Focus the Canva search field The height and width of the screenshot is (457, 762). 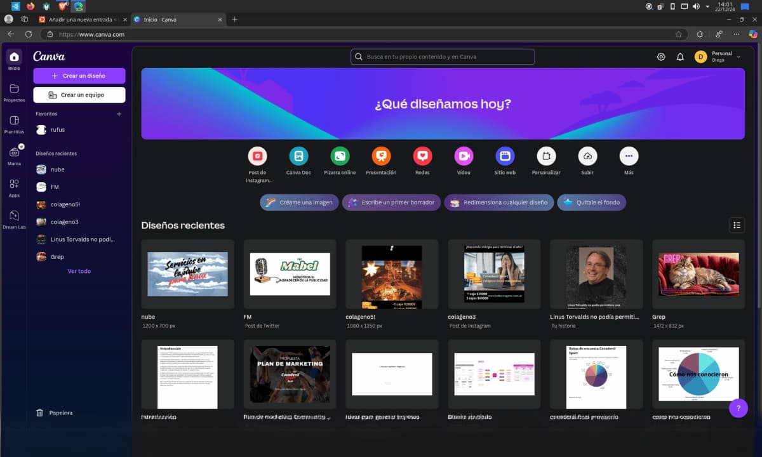pos(443,57)
